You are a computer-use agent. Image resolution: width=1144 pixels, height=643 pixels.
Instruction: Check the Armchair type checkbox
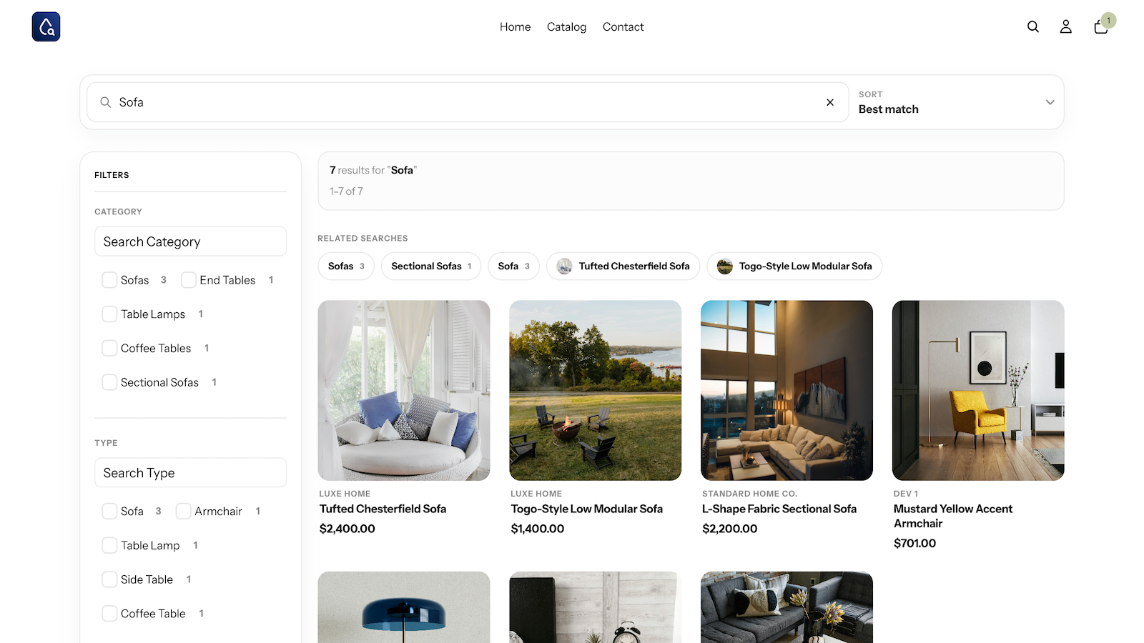click(184, 512)
